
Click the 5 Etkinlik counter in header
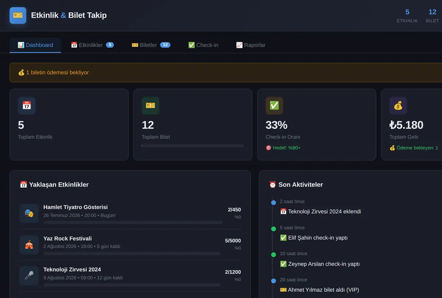click(x=407, y=16)
